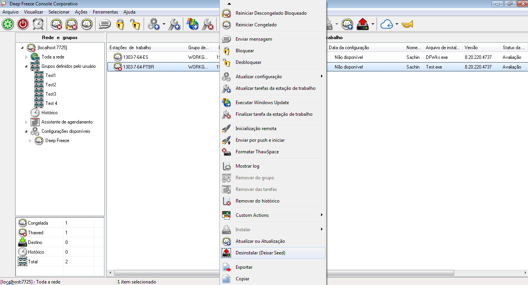Click the closed padlock lock toolbar icon
The image size is (528, 285).
click(120, 24)
